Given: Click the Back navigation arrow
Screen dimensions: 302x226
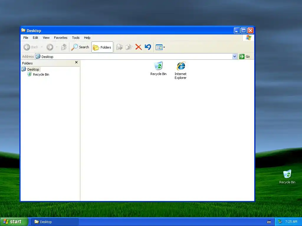Looking at the screenshot, I should [27, 47].
